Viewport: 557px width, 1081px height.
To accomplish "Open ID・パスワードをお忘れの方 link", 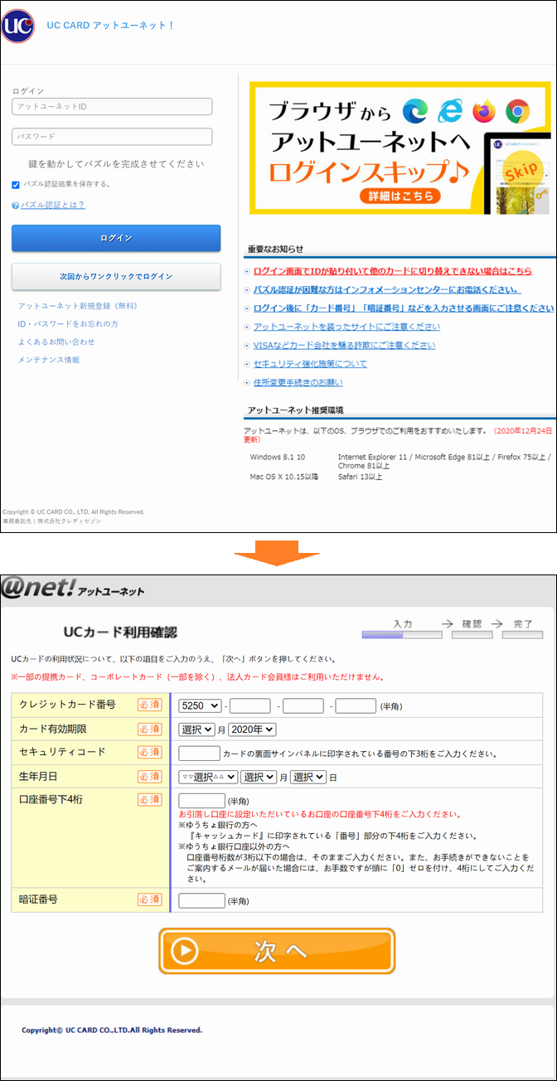I will point(68,324).
